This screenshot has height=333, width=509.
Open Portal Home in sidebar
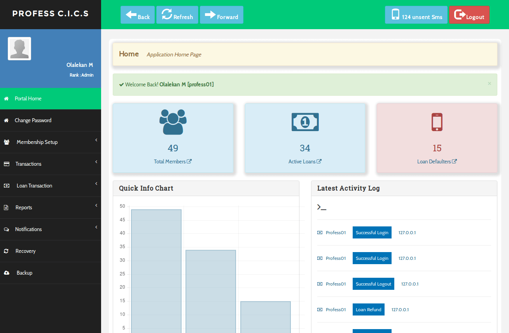[51, 98]
